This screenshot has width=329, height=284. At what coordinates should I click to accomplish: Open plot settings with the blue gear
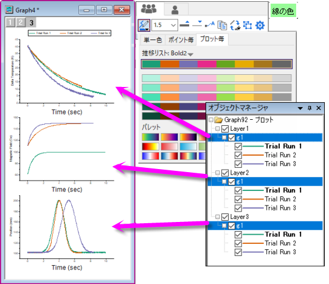tap(260, 26)
